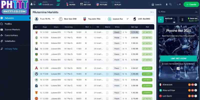This screenshot has width=200, height=100.
Task: Tick the checkbox in the 1.56.53 row
Action: point(107,43)
